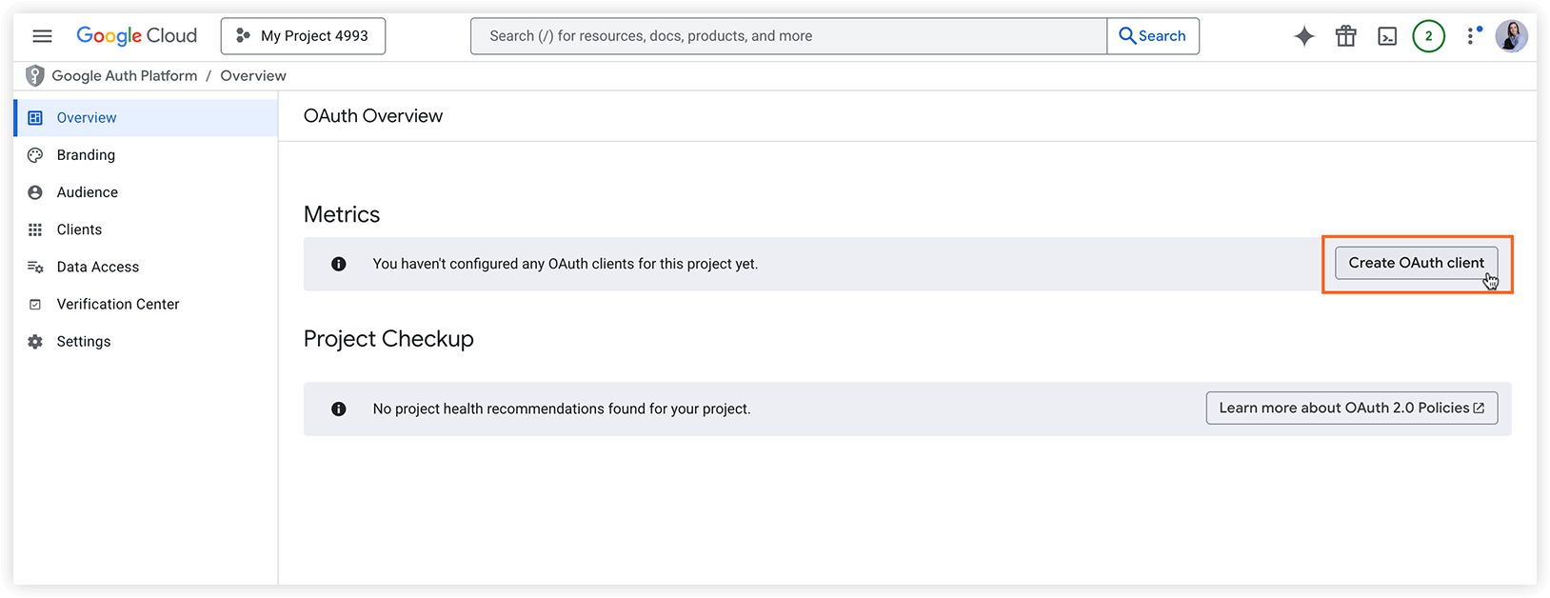Open the free trial gift icon
Image resolution: width=1550 pixels, height=598 pixels.
click(x=1345, y=36)
